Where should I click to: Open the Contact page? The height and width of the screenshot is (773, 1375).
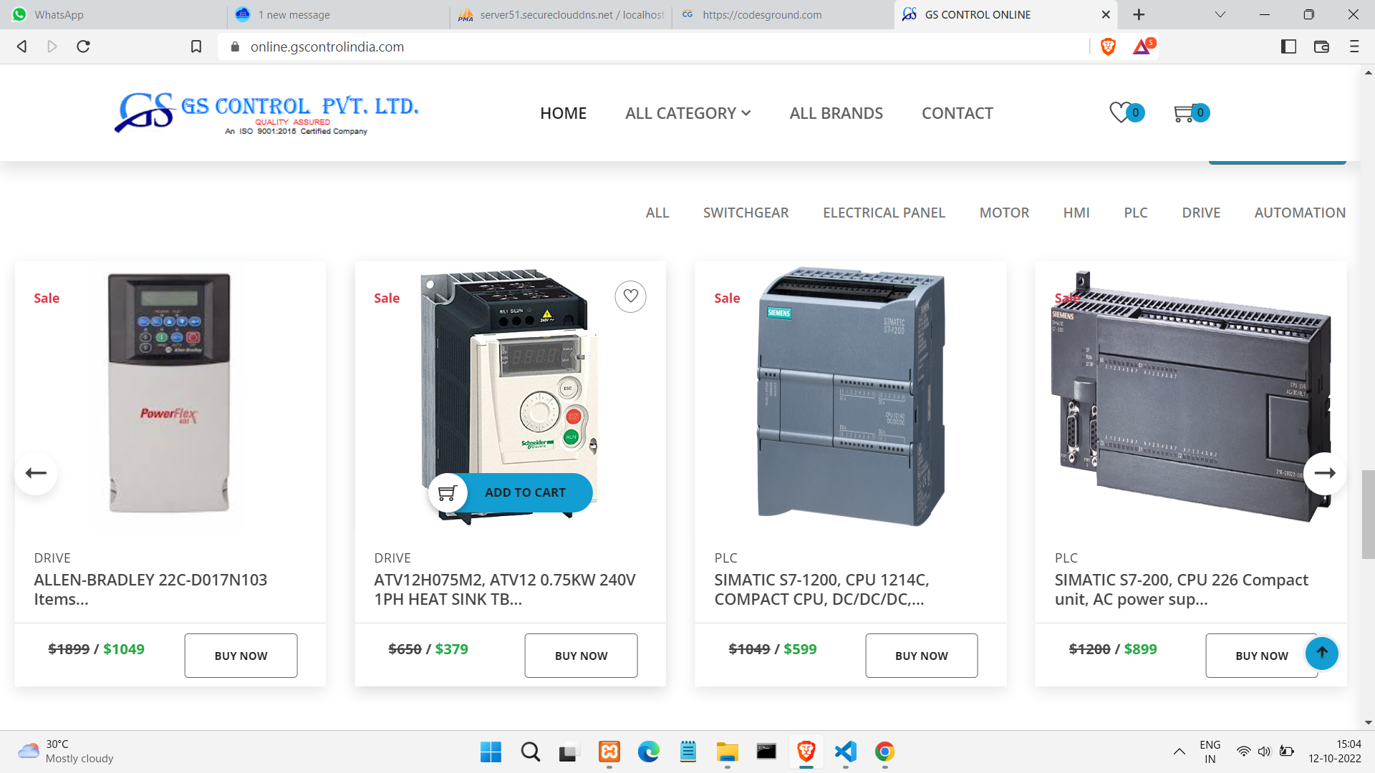coord(957,113)
